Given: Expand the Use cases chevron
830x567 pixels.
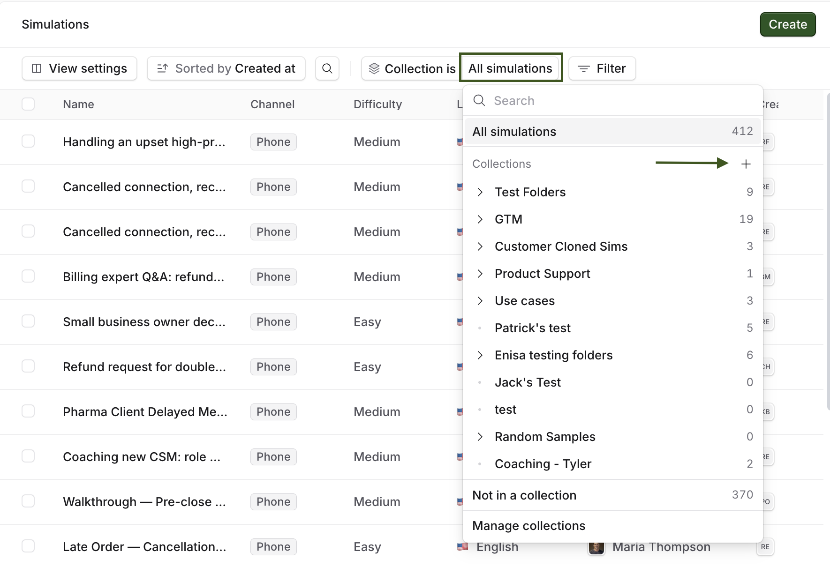Looking at the screenshot, I should pos(480,301).
